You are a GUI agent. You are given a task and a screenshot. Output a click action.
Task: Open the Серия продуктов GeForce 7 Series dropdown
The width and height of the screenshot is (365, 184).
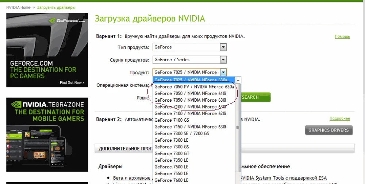(x=189, y=60)
